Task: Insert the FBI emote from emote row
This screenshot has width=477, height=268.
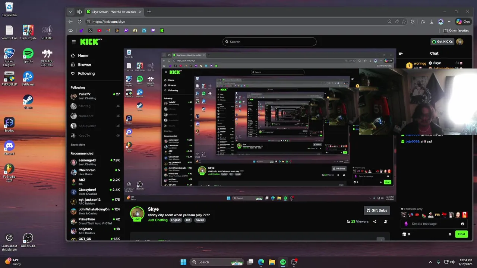Action: click(437, 215)
